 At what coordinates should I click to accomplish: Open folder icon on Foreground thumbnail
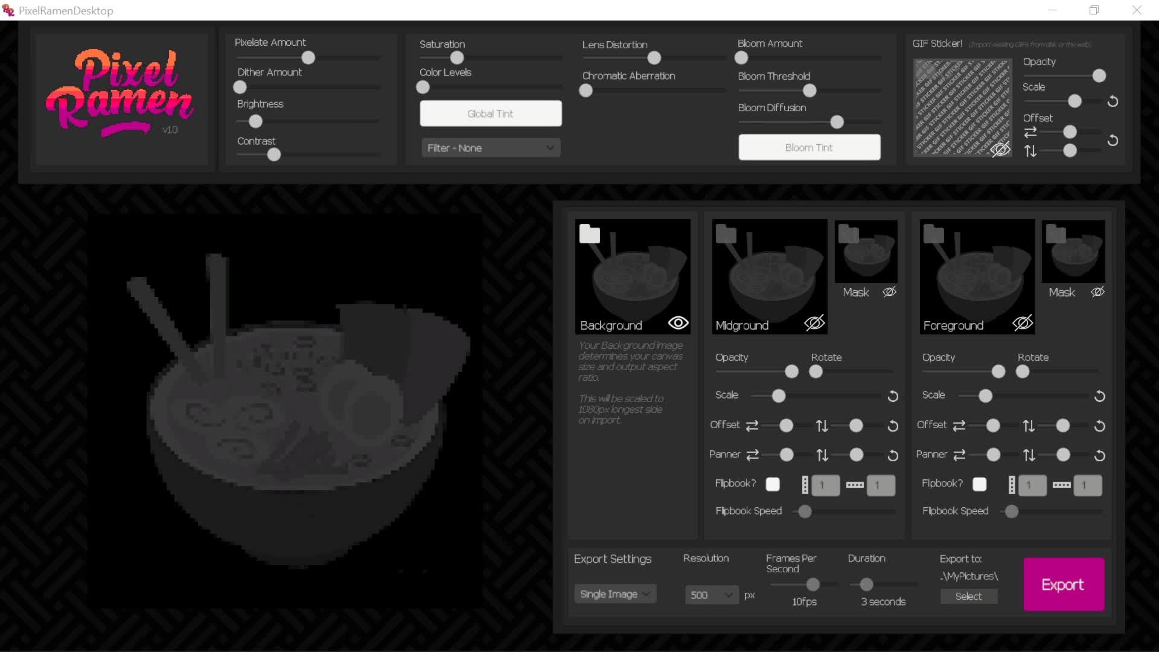coord(933,234)
